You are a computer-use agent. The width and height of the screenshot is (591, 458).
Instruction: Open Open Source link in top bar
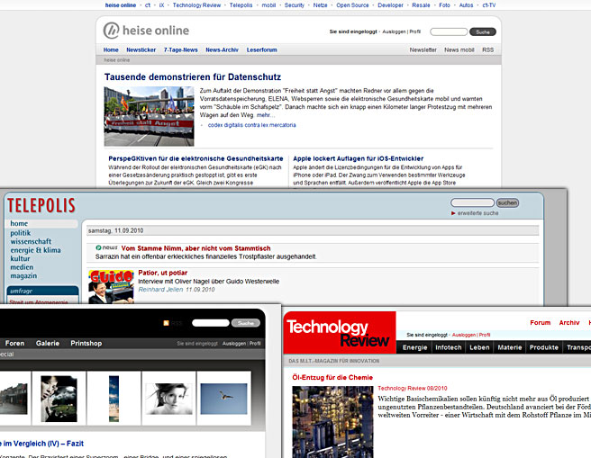click(x=352, y=5)
